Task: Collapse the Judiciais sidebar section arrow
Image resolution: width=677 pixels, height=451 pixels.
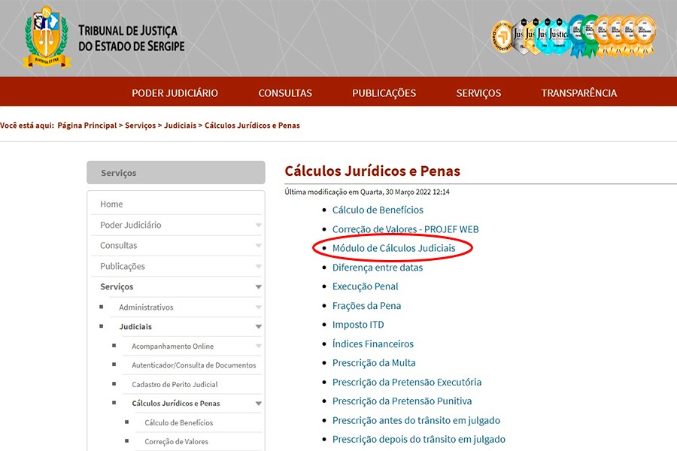Action: coord(258,327)
